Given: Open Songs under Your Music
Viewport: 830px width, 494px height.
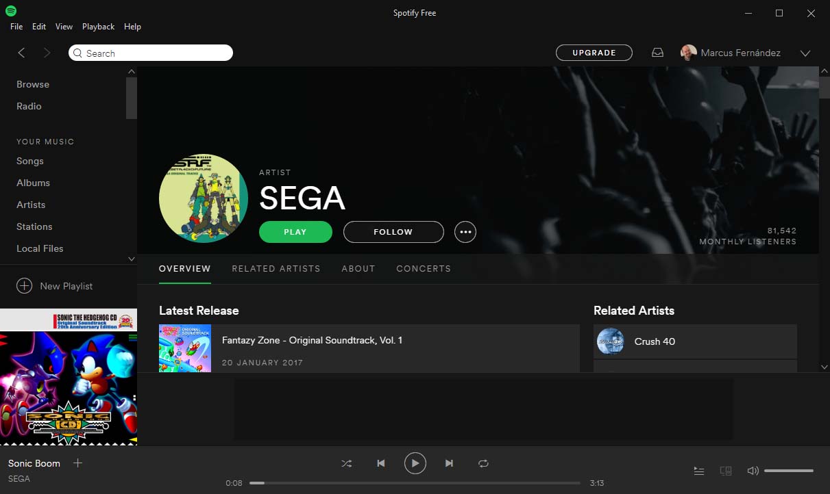Looking at the screenshot, I should point(30,161).
